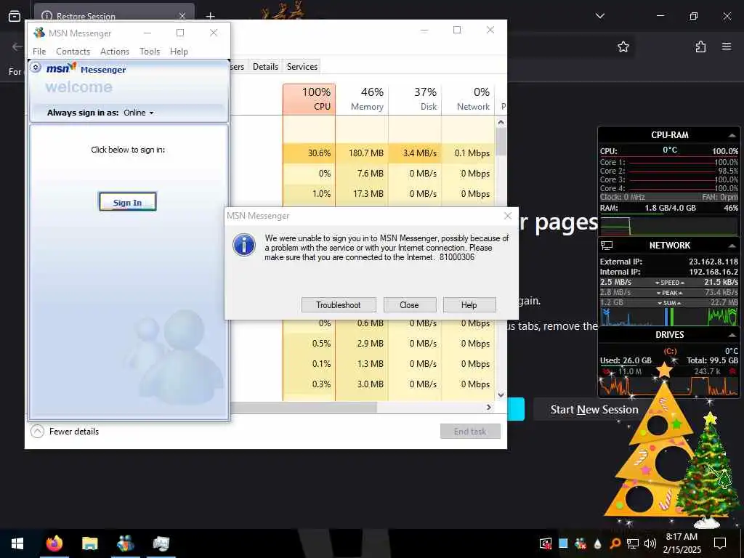Screen dimensions: 744x558
Task: Click the End task button
Action: point(470,432)
